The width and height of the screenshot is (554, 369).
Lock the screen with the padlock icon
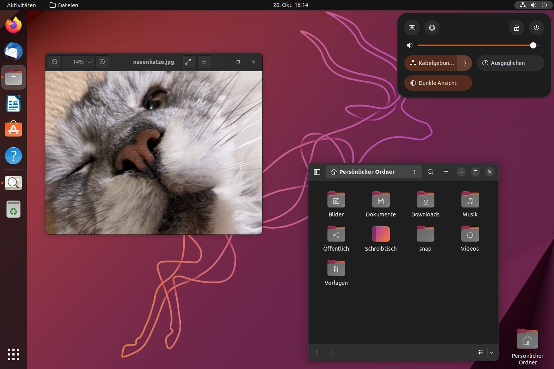(x=517, y=28)
